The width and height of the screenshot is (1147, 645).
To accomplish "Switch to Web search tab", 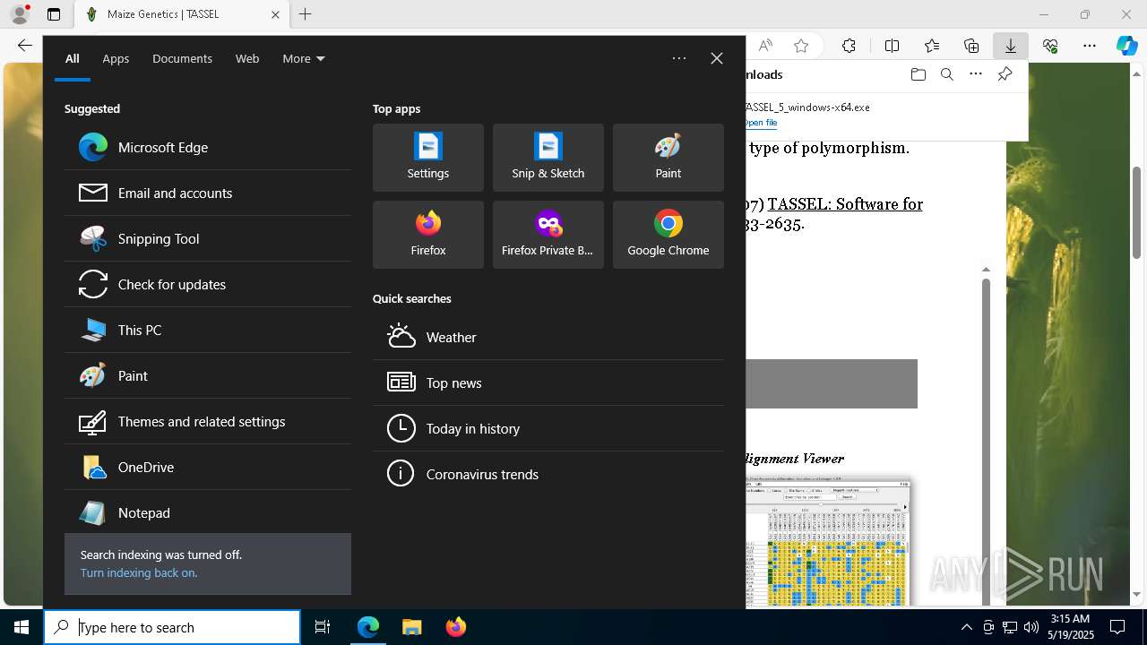I will [x=247, y=58].
